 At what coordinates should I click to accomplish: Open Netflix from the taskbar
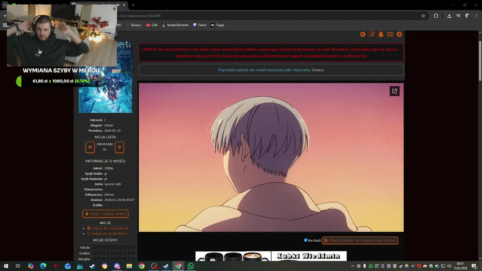[x=55, y=266]
